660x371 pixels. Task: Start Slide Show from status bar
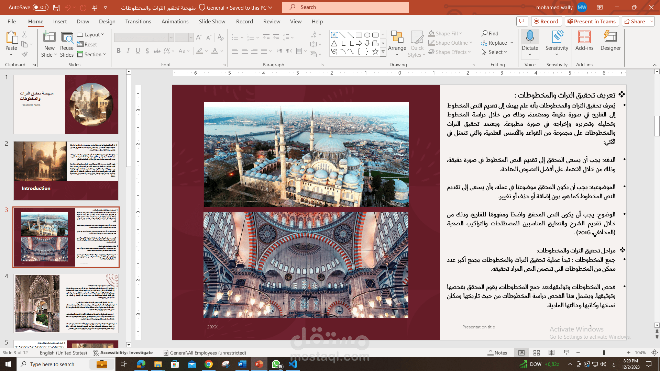566,353
